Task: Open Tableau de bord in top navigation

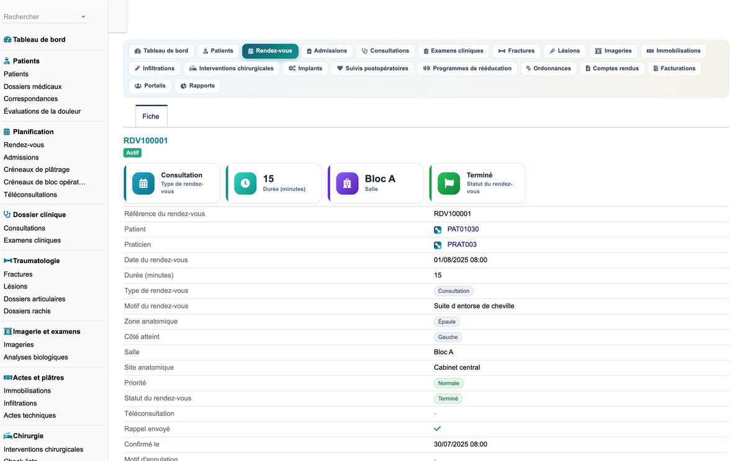Action: click(161, 51)
